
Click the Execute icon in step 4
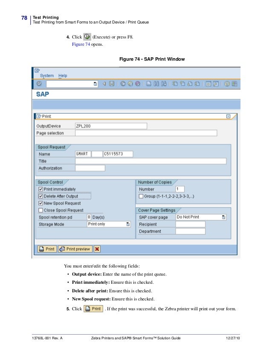coord(87,37)
